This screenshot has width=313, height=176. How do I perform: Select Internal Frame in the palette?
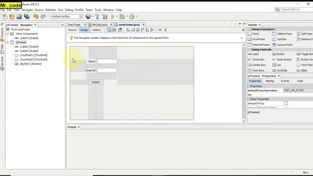tap(259, 44)
